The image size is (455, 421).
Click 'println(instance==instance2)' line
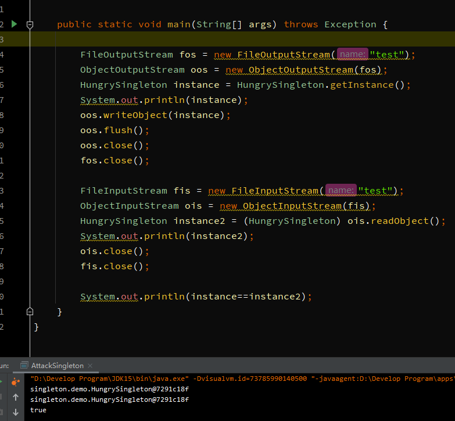coord(196,297)
